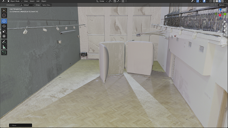This screenshot has height=128, width=228.
Task: Open the Object Mode dropdown
Action: pyautogui.click(x=14, y=1)
